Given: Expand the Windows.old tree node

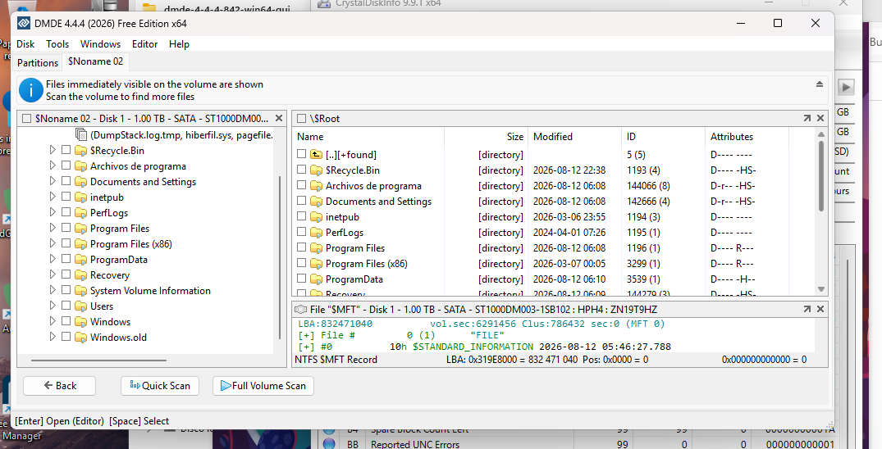Looking at the screenshot, I should [53, 338].
